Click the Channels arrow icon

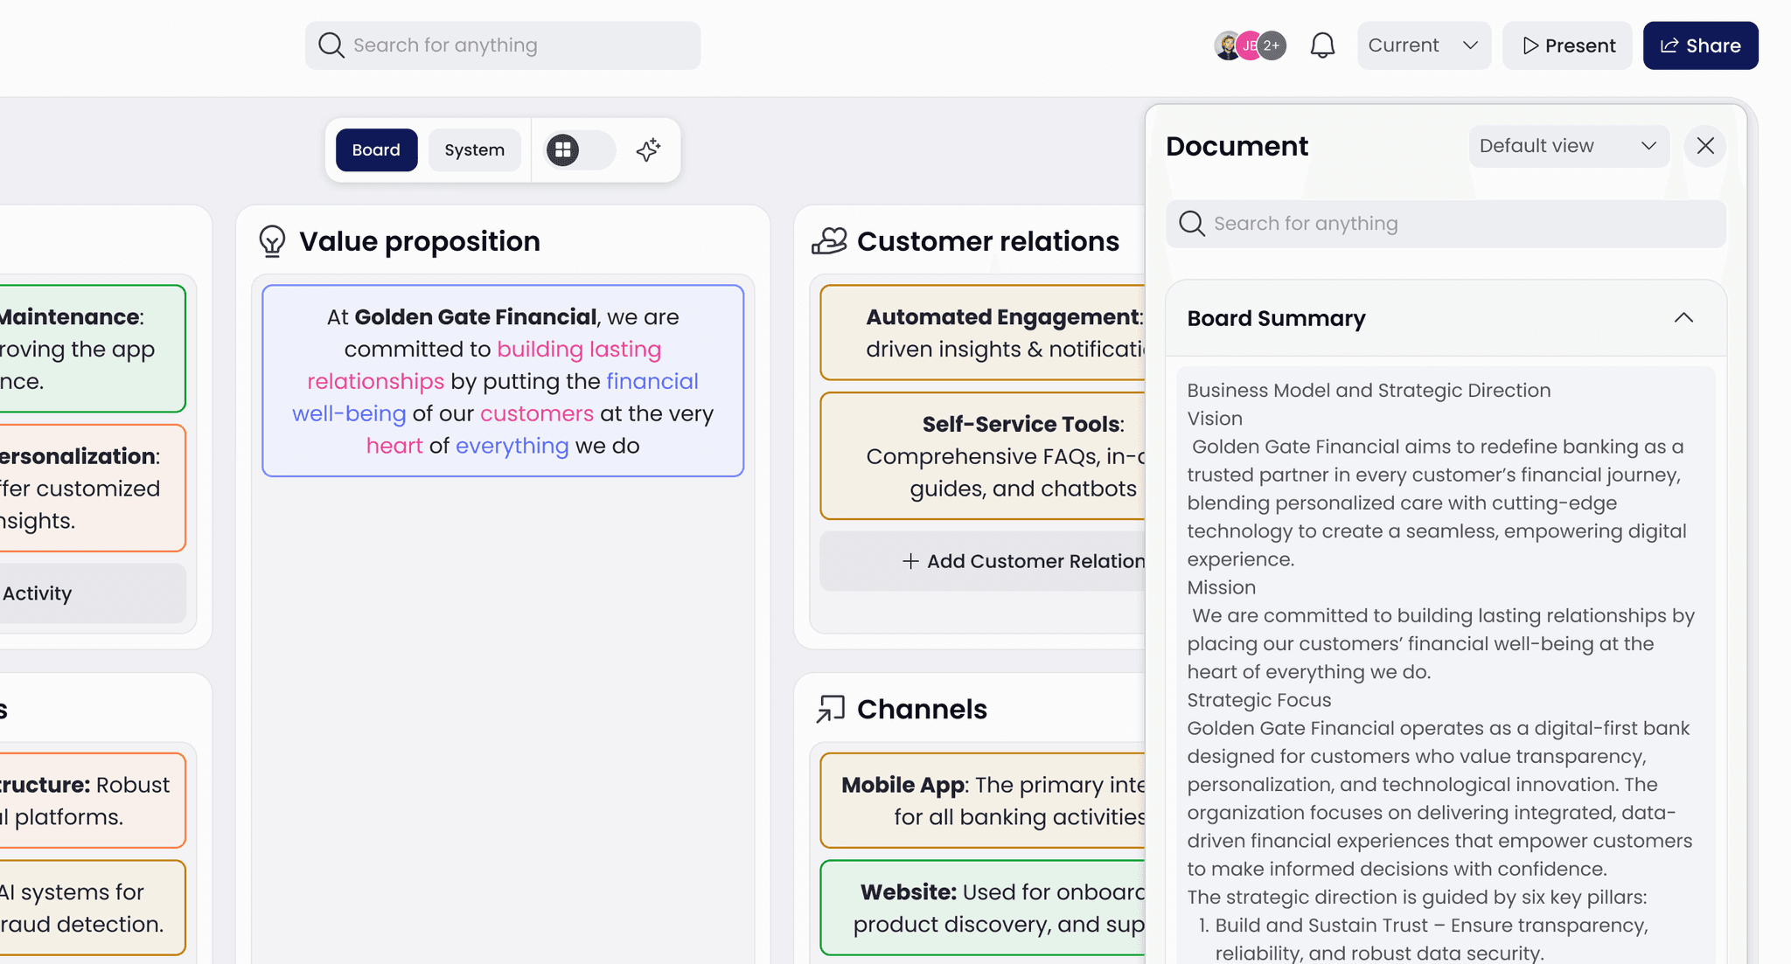[x=830, y=709]
